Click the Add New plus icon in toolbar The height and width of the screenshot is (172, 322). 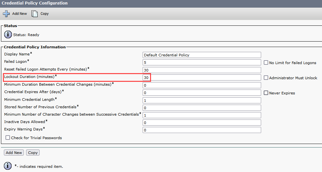pyautogui.click(x=6, y=14)
